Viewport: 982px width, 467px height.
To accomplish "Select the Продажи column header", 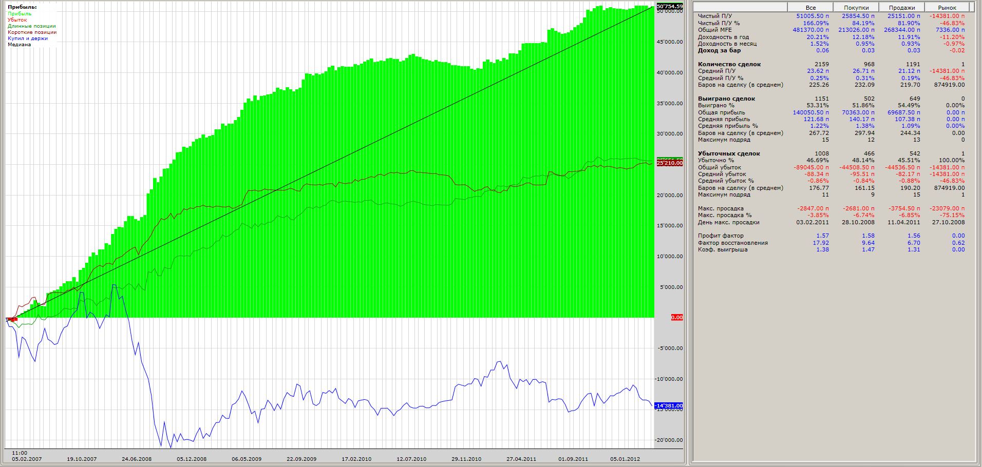I will click(x=902, y=8).
